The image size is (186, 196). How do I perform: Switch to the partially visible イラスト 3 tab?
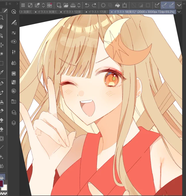(x=26, y=12)
